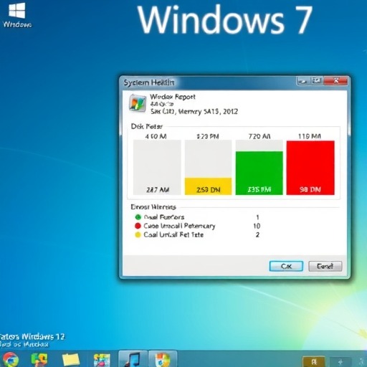367x367 pixels.
Task: Click the yellow bar in chart
Action: tap(208, 186)
